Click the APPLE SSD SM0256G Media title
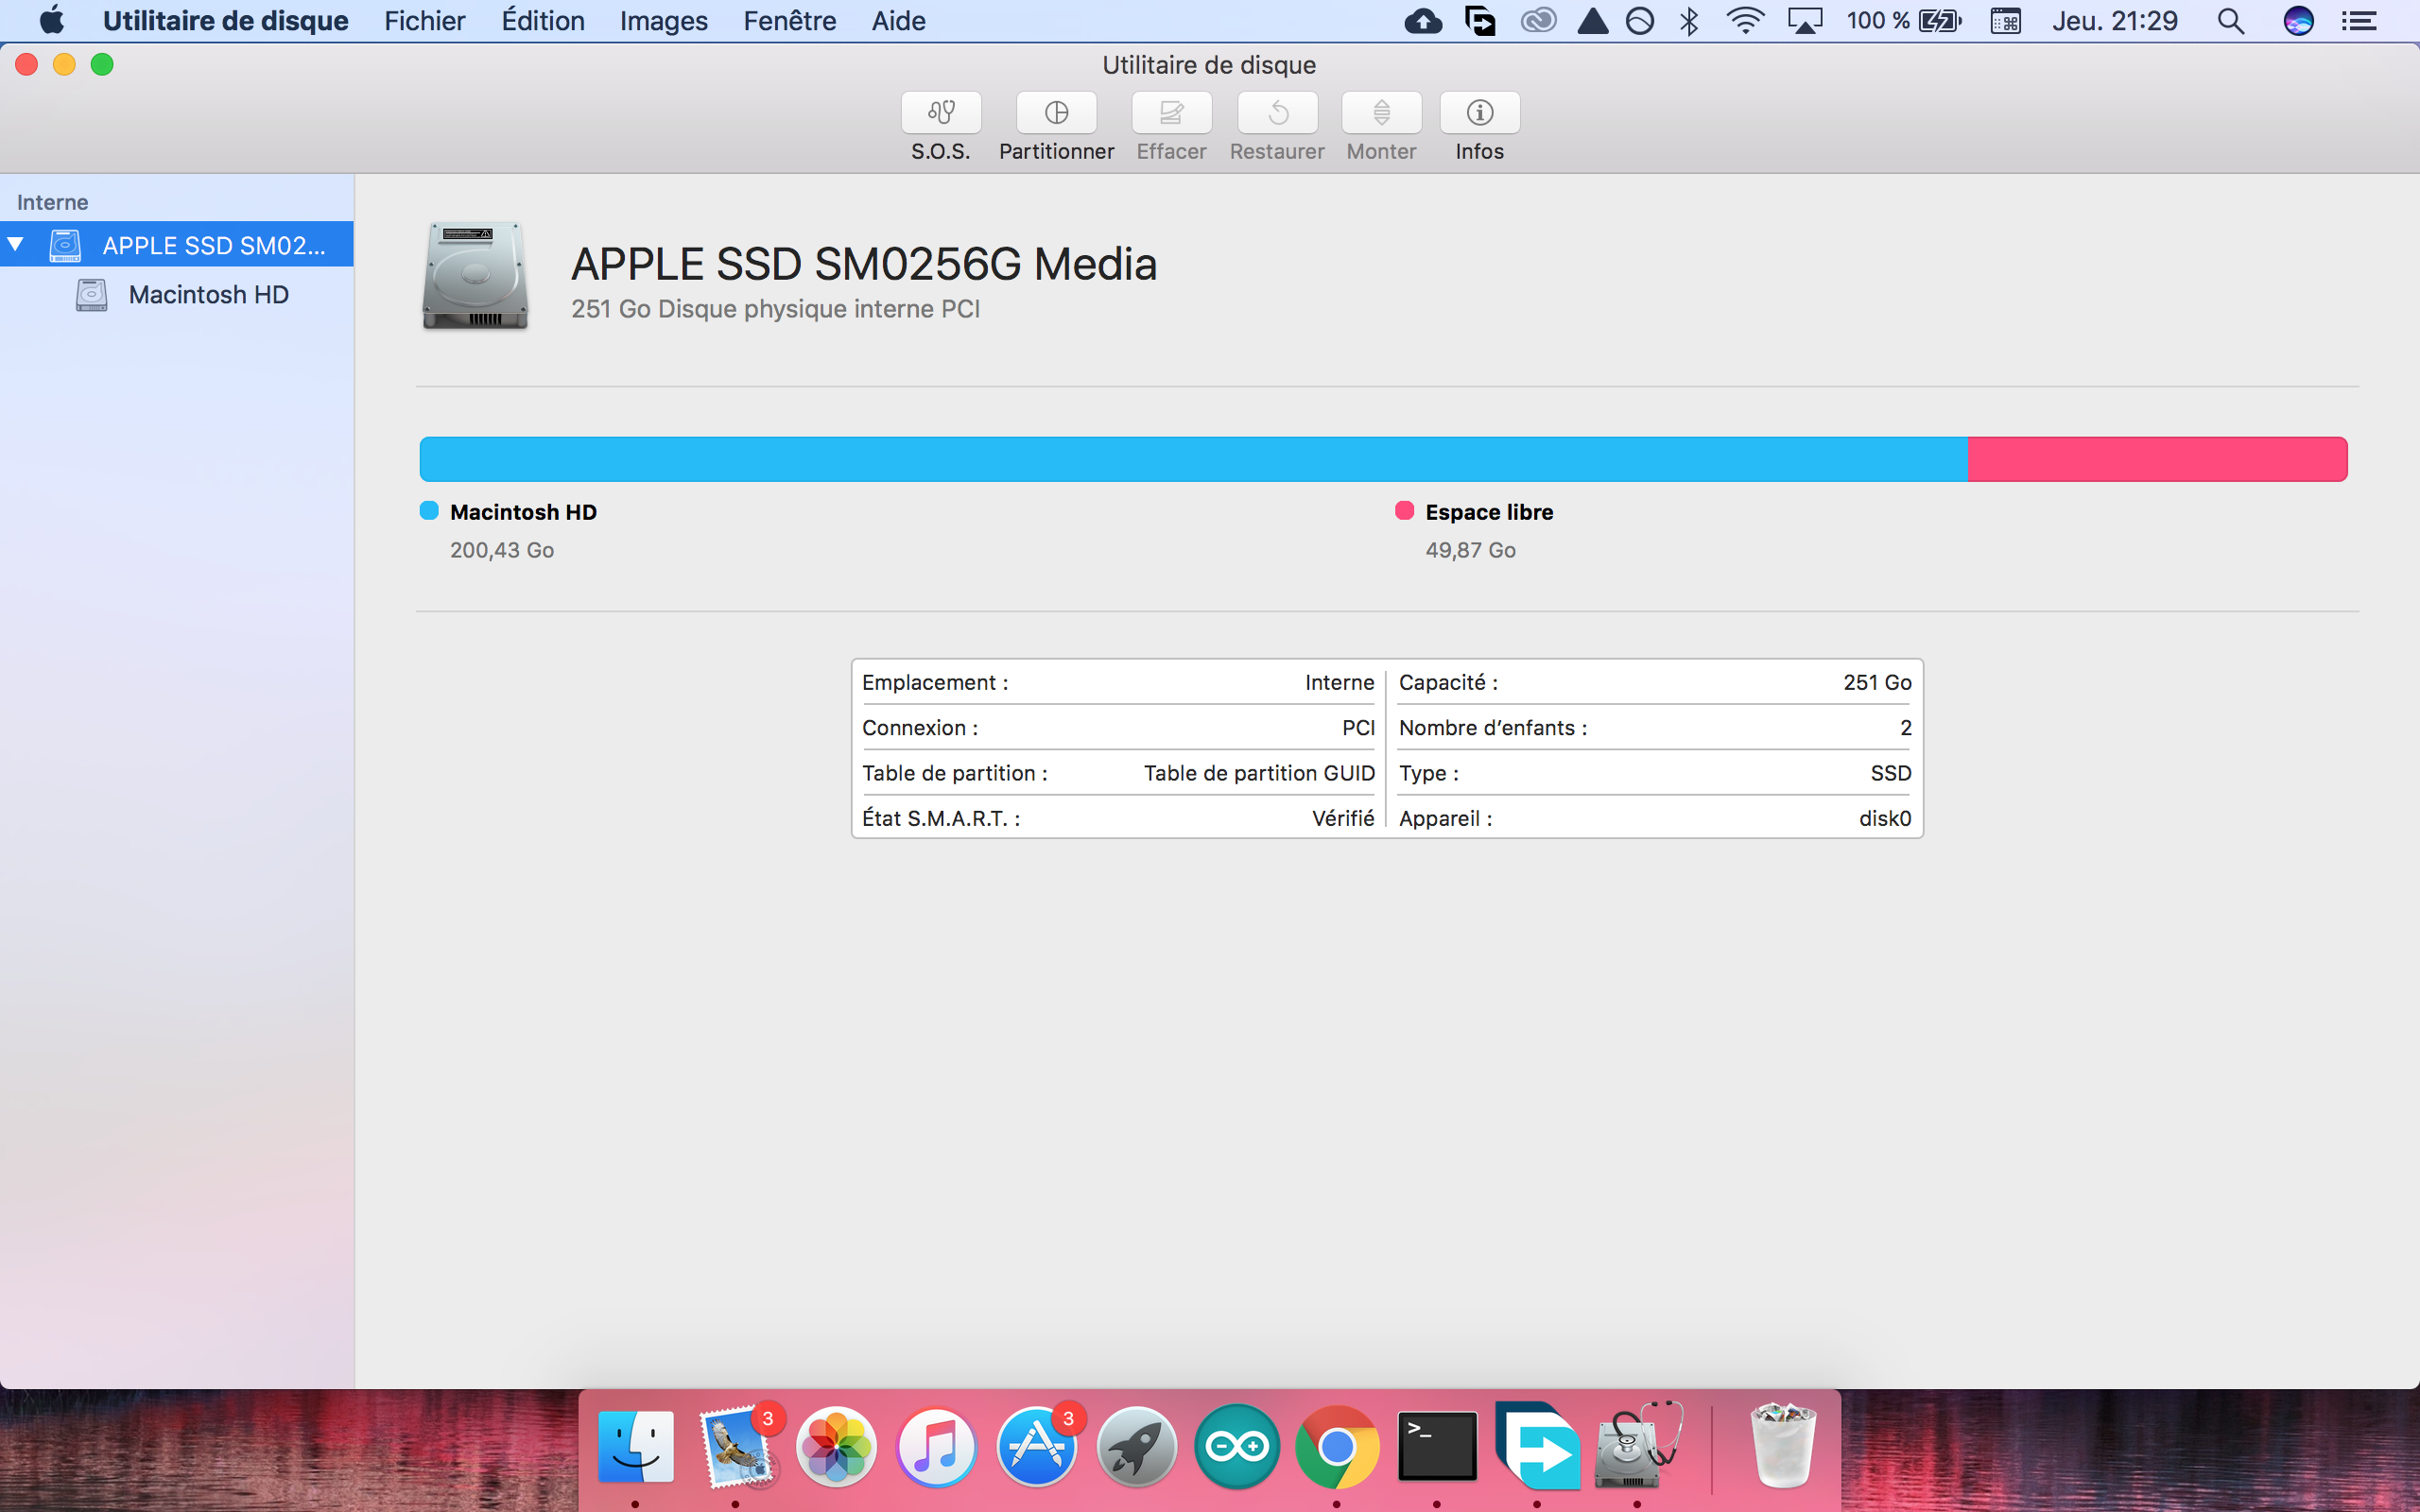The width and height of the screenshot is (2420, 1512). [x=864, y=264]
